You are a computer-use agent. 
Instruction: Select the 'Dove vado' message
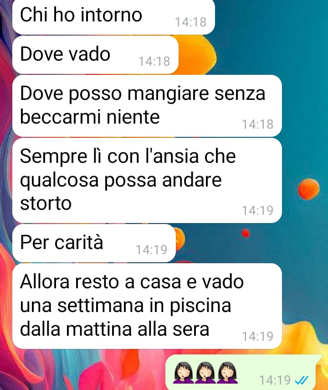click(x=95, y=55)
